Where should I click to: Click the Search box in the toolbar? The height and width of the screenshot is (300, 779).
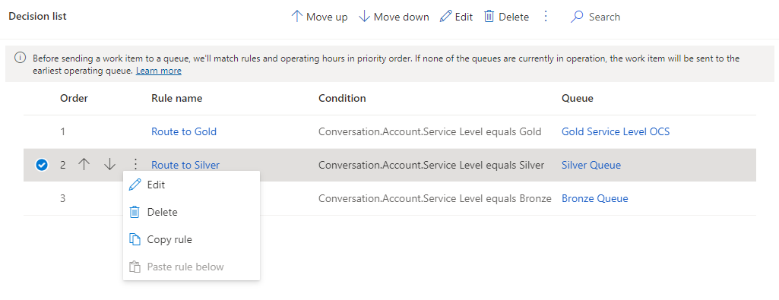595,17
